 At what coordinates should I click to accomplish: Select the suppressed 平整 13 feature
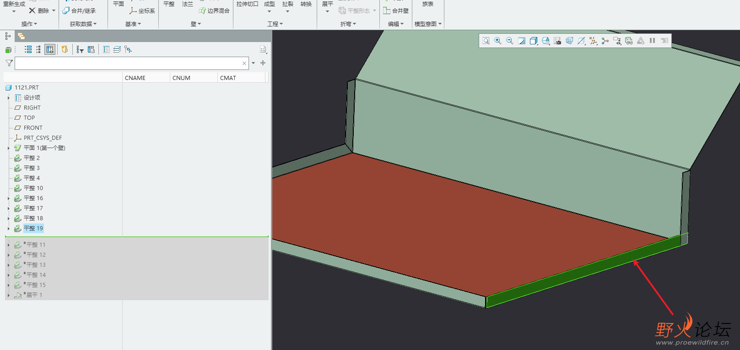tap(36, 265)
